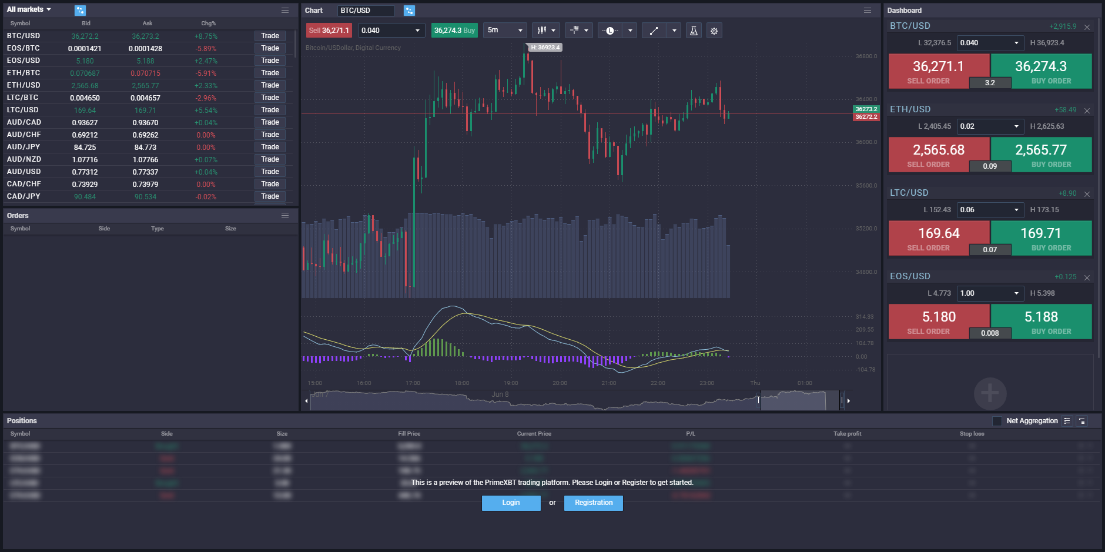
Task: Open chart settings gear icon
Action: click(714, 30)
